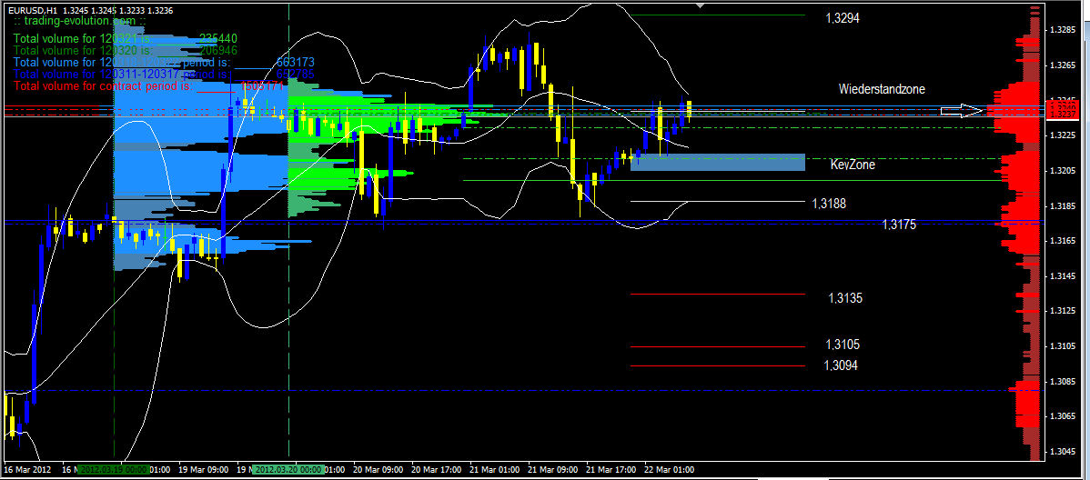The height and width of the screenshot is (480, 1090).
Task: Click the EURUSD,H1 chart title text
Action: coord(33,11)
